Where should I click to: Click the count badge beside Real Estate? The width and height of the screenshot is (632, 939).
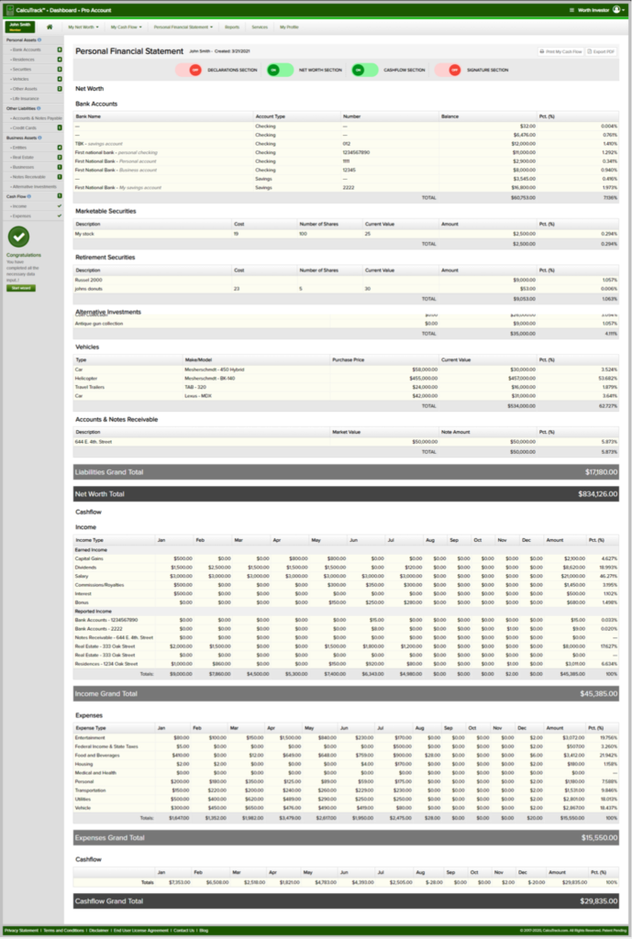(x=60, y=158)
